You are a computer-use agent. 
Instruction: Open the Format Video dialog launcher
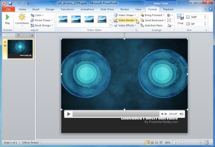[136, 30]
